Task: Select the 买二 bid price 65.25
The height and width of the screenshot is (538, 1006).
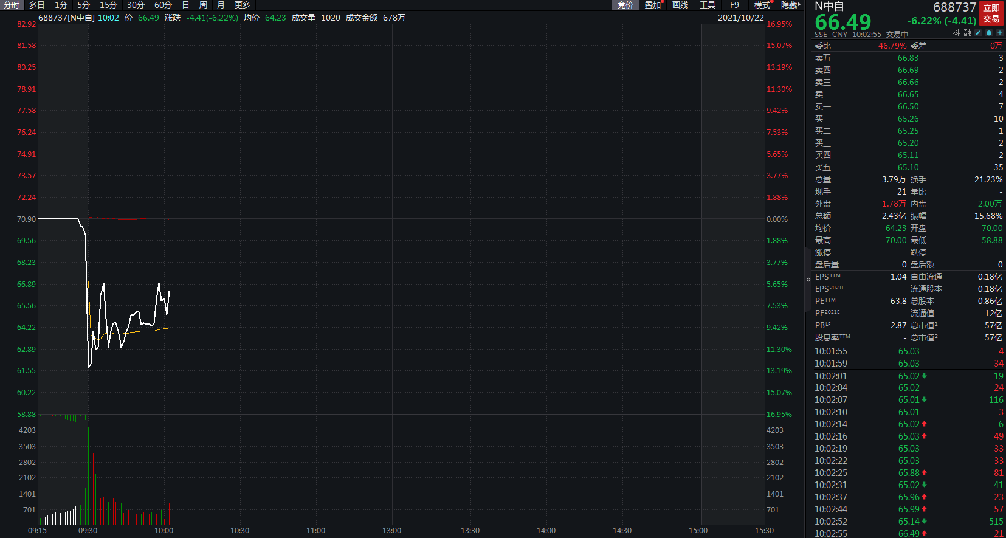Action: [908, 131]
